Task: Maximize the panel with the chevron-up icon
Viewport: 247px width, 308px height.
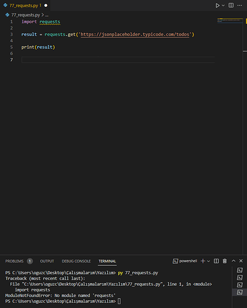Action: [233, 261]
